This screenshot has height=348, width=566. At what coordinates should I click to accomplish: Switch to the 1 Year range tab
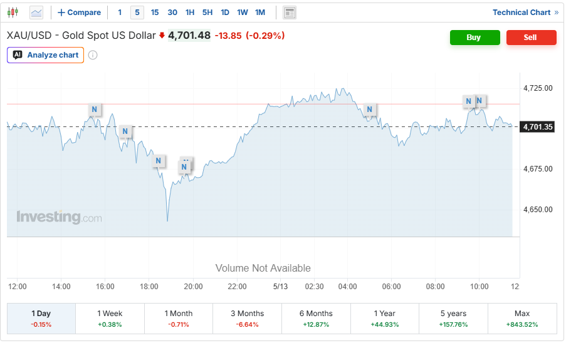pos(385,319)
